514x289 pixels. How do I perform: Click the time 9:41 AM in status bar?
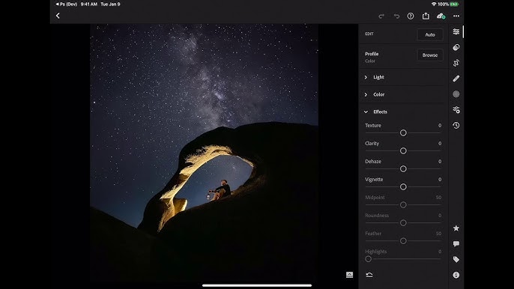pyautogui.click(x=89, y=4)
